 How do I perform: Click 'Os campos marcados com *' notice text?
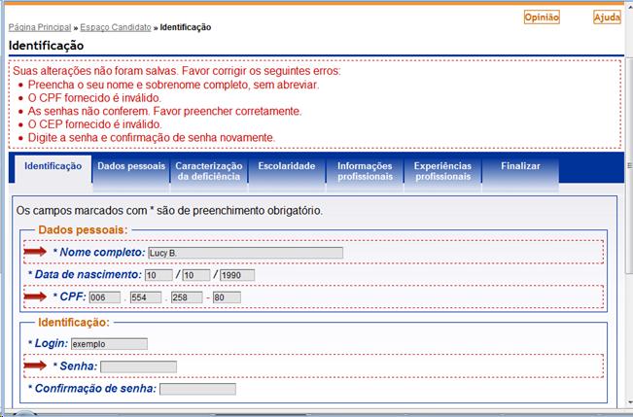(169, 211)
